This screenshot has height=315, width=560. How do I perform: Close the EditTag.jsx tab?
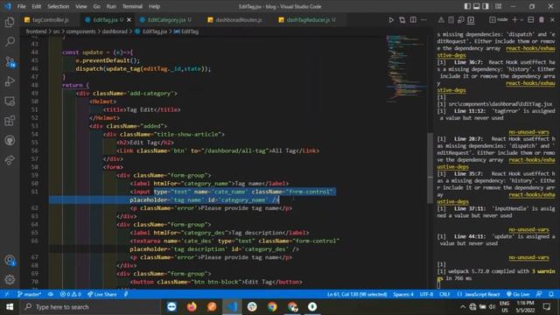coord(129,20)
